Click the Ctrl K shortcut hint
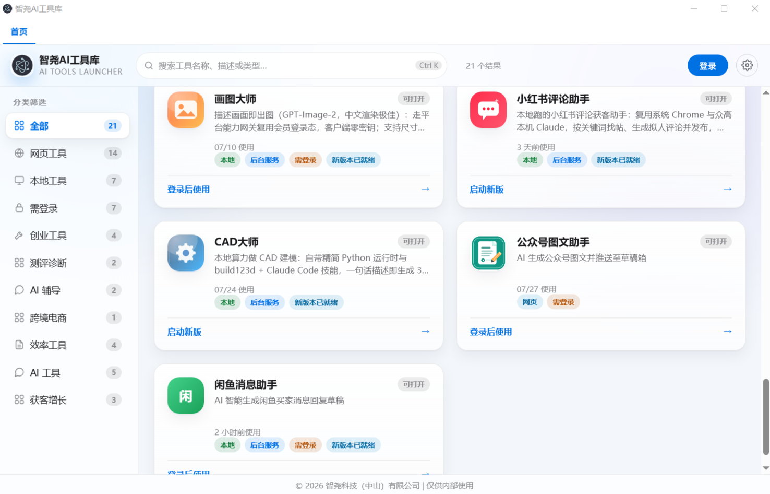 [429, 65]
